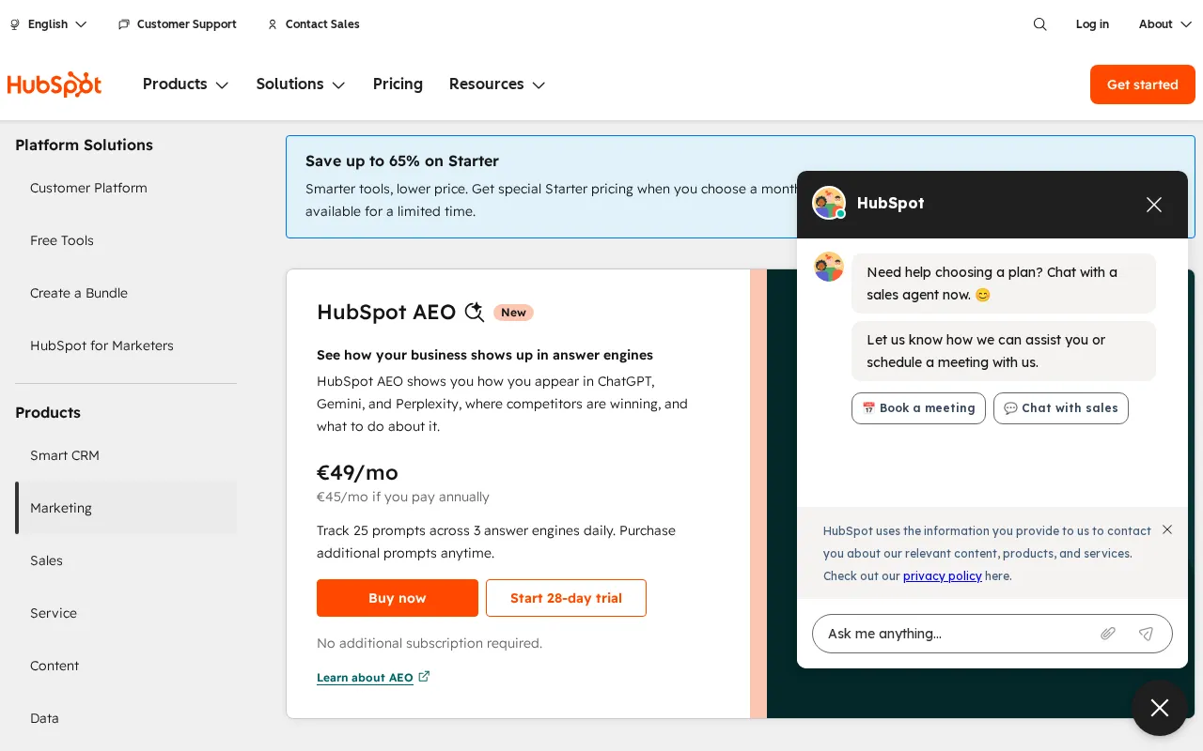Click the Get started button

[x=1143, y=84]
